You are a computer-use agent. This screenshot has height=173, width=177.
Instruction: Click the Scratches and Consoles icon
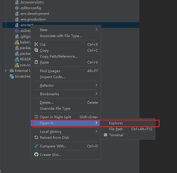click(12, 76)
